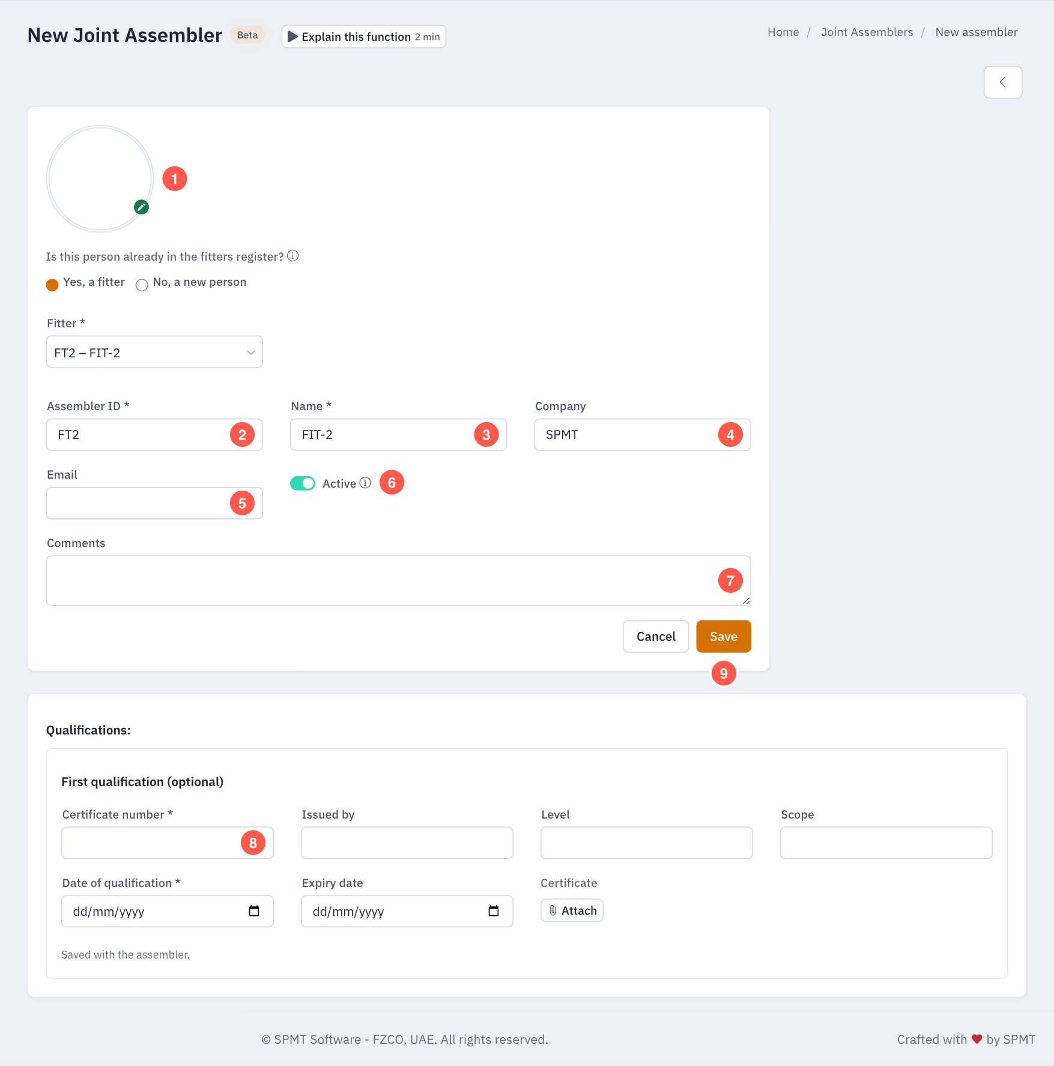The width and height of the screenshot is (1054, 1066).
Task: Click the "New assembler" breadcrumb text
Action: coord(977,32)
